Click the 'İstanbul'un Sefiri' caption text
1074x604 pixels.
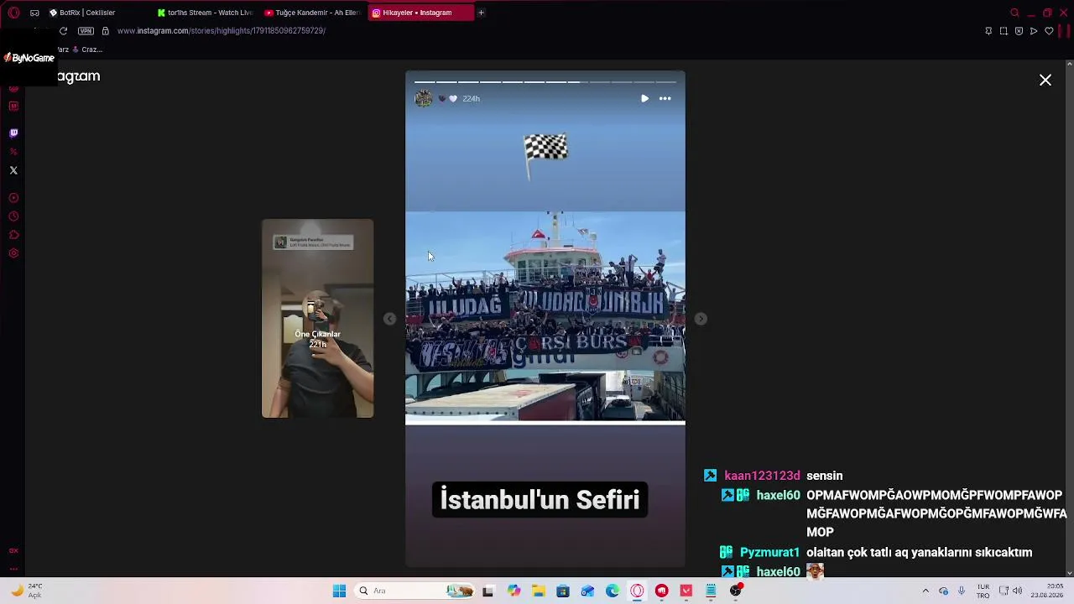click(540, 500)
